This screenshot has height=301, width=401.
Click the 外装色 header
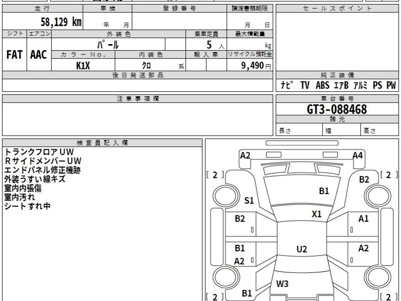point(119,34)
